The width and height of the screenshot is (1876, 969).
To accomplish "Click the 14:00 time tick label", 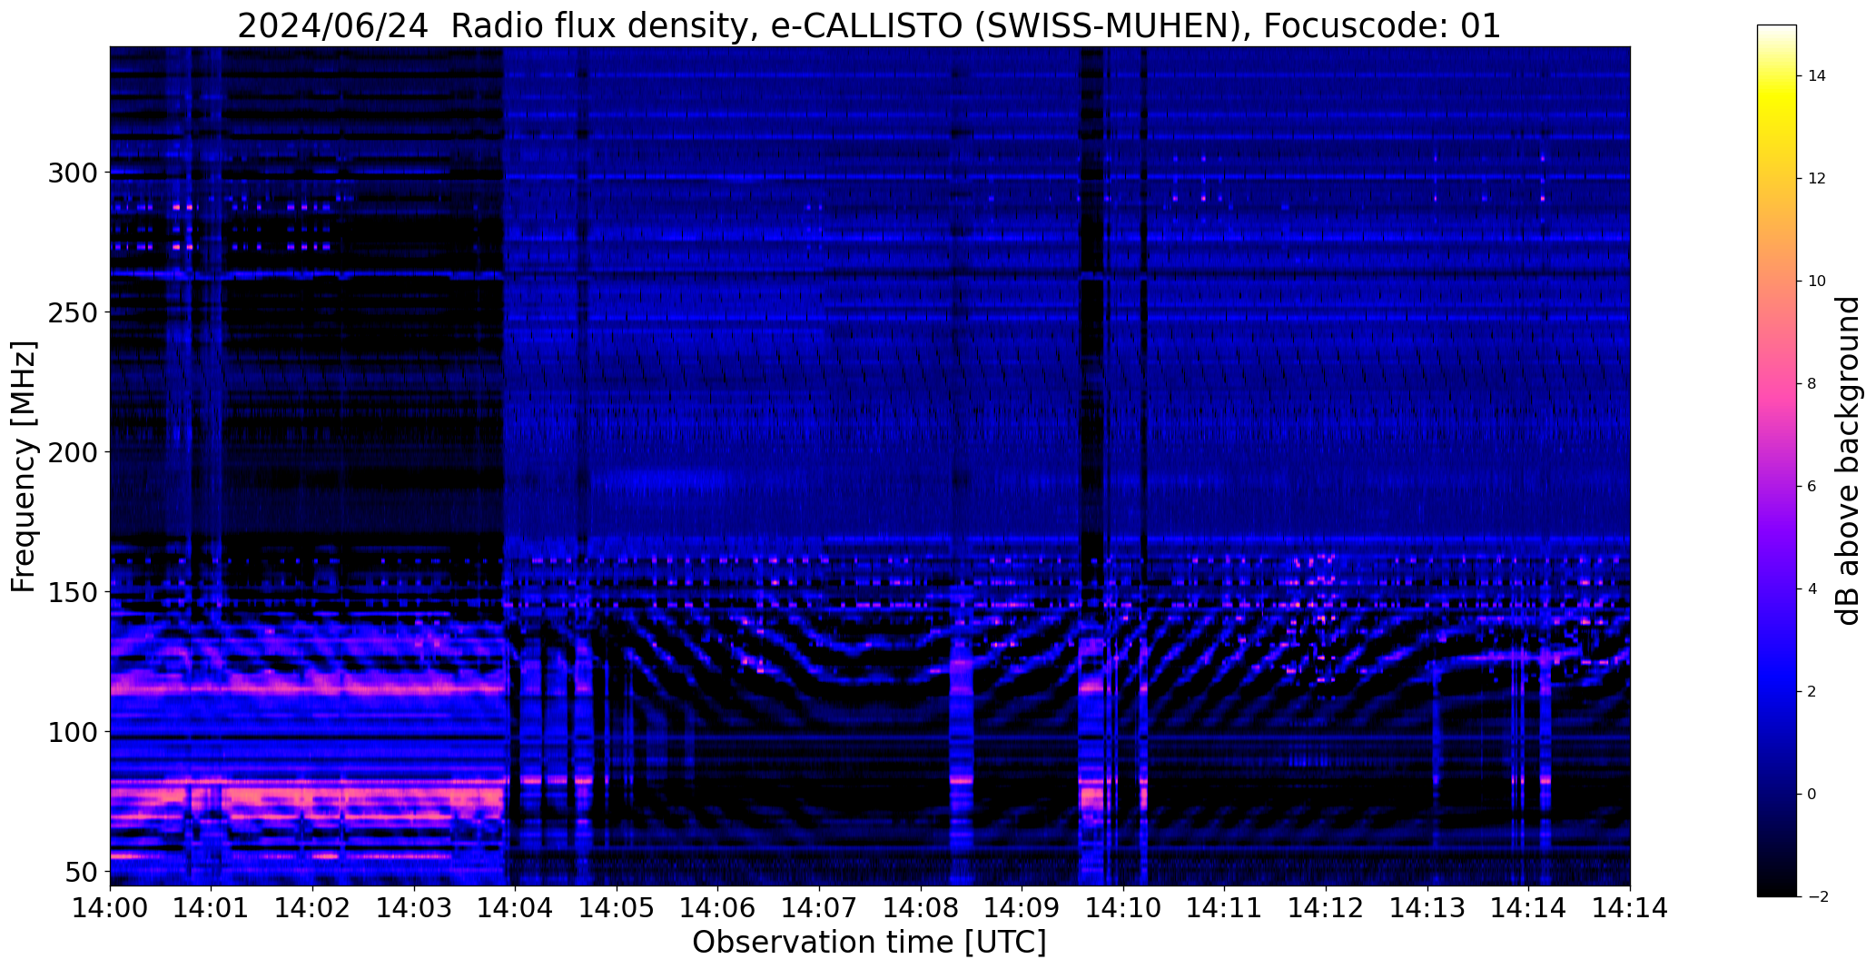I will 110,907.
